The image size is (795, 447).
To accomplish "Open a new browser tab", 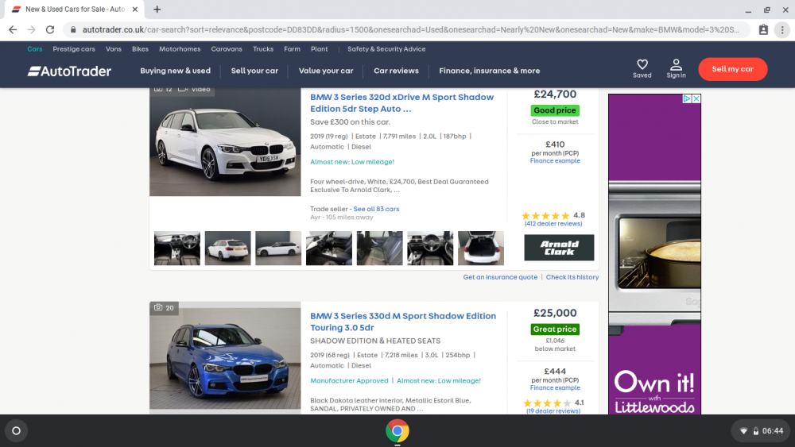I will (157, 9).
